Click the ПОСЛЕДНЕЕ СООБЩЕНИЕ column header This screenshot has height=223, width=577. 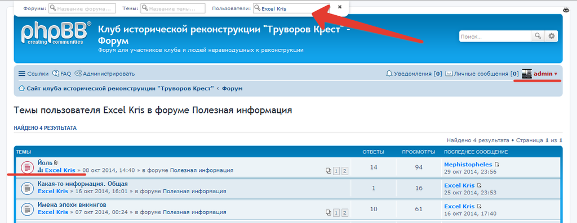click(x=476, y=152)
